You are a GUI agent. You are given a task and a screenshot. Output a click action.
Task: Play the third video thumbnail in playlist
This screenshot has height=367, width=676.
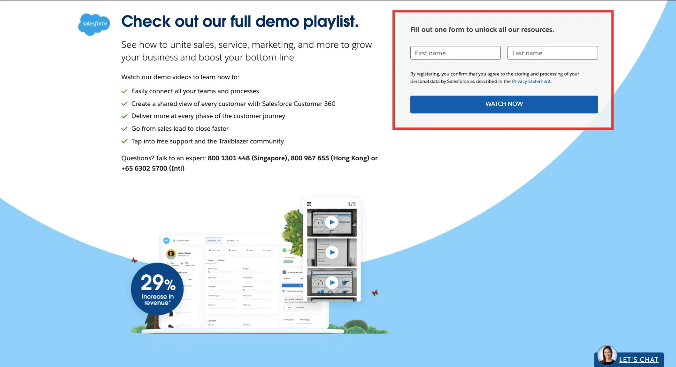pos(332,282)
